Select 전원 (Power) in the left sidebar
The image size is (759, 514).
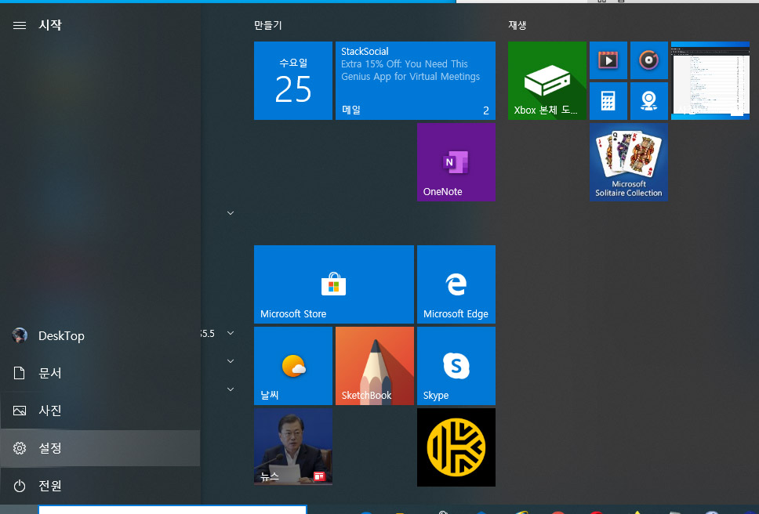pyautogui.click(x=100, y=486)
